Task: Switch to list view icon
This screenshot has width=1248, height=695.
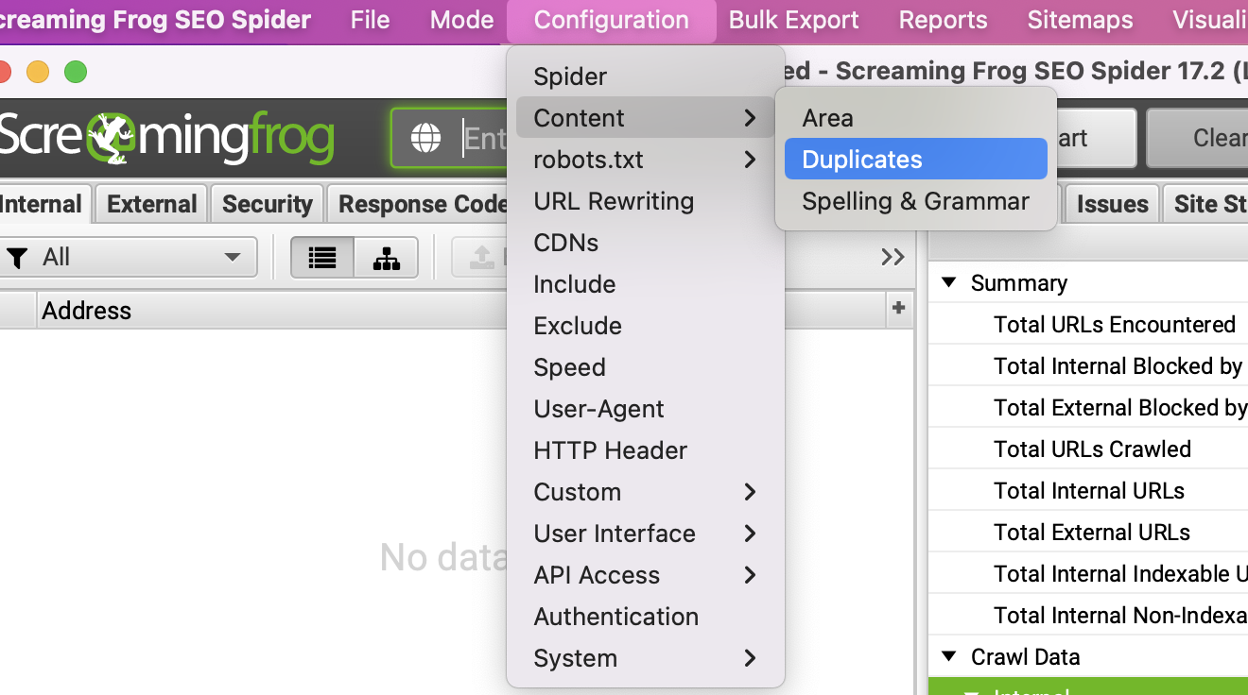Action: point(322,258)
